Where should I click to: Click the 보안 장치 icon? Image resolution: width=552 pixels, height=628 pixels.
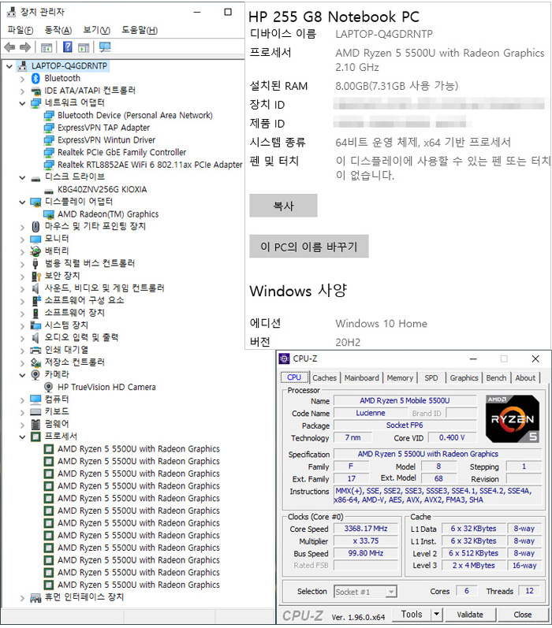tap(36, 277)
